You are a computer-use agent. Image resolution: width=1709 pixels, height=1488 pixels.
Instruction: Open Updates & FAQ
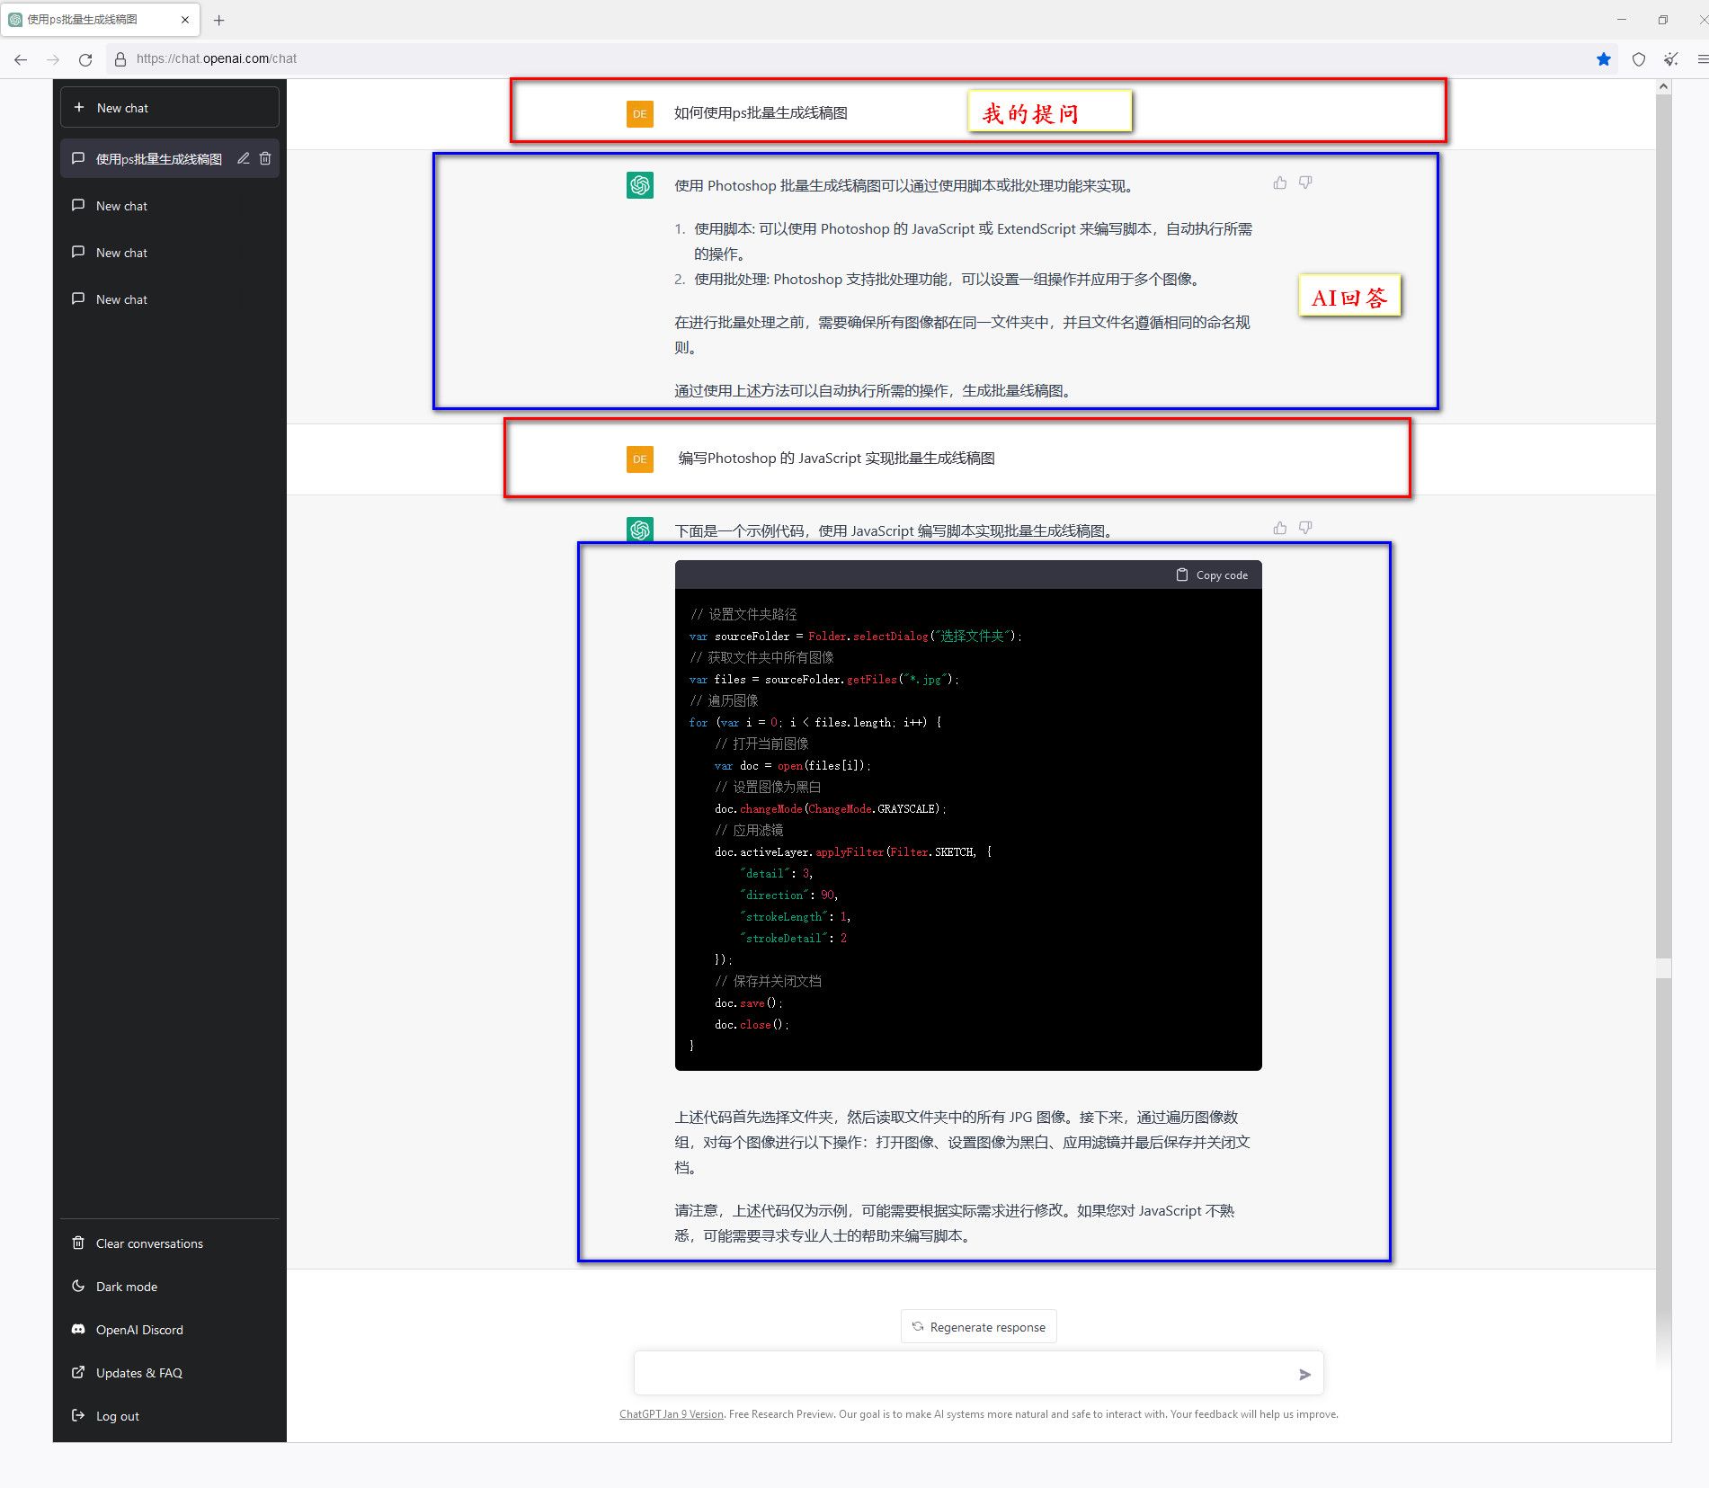(x=169, y=1373)
